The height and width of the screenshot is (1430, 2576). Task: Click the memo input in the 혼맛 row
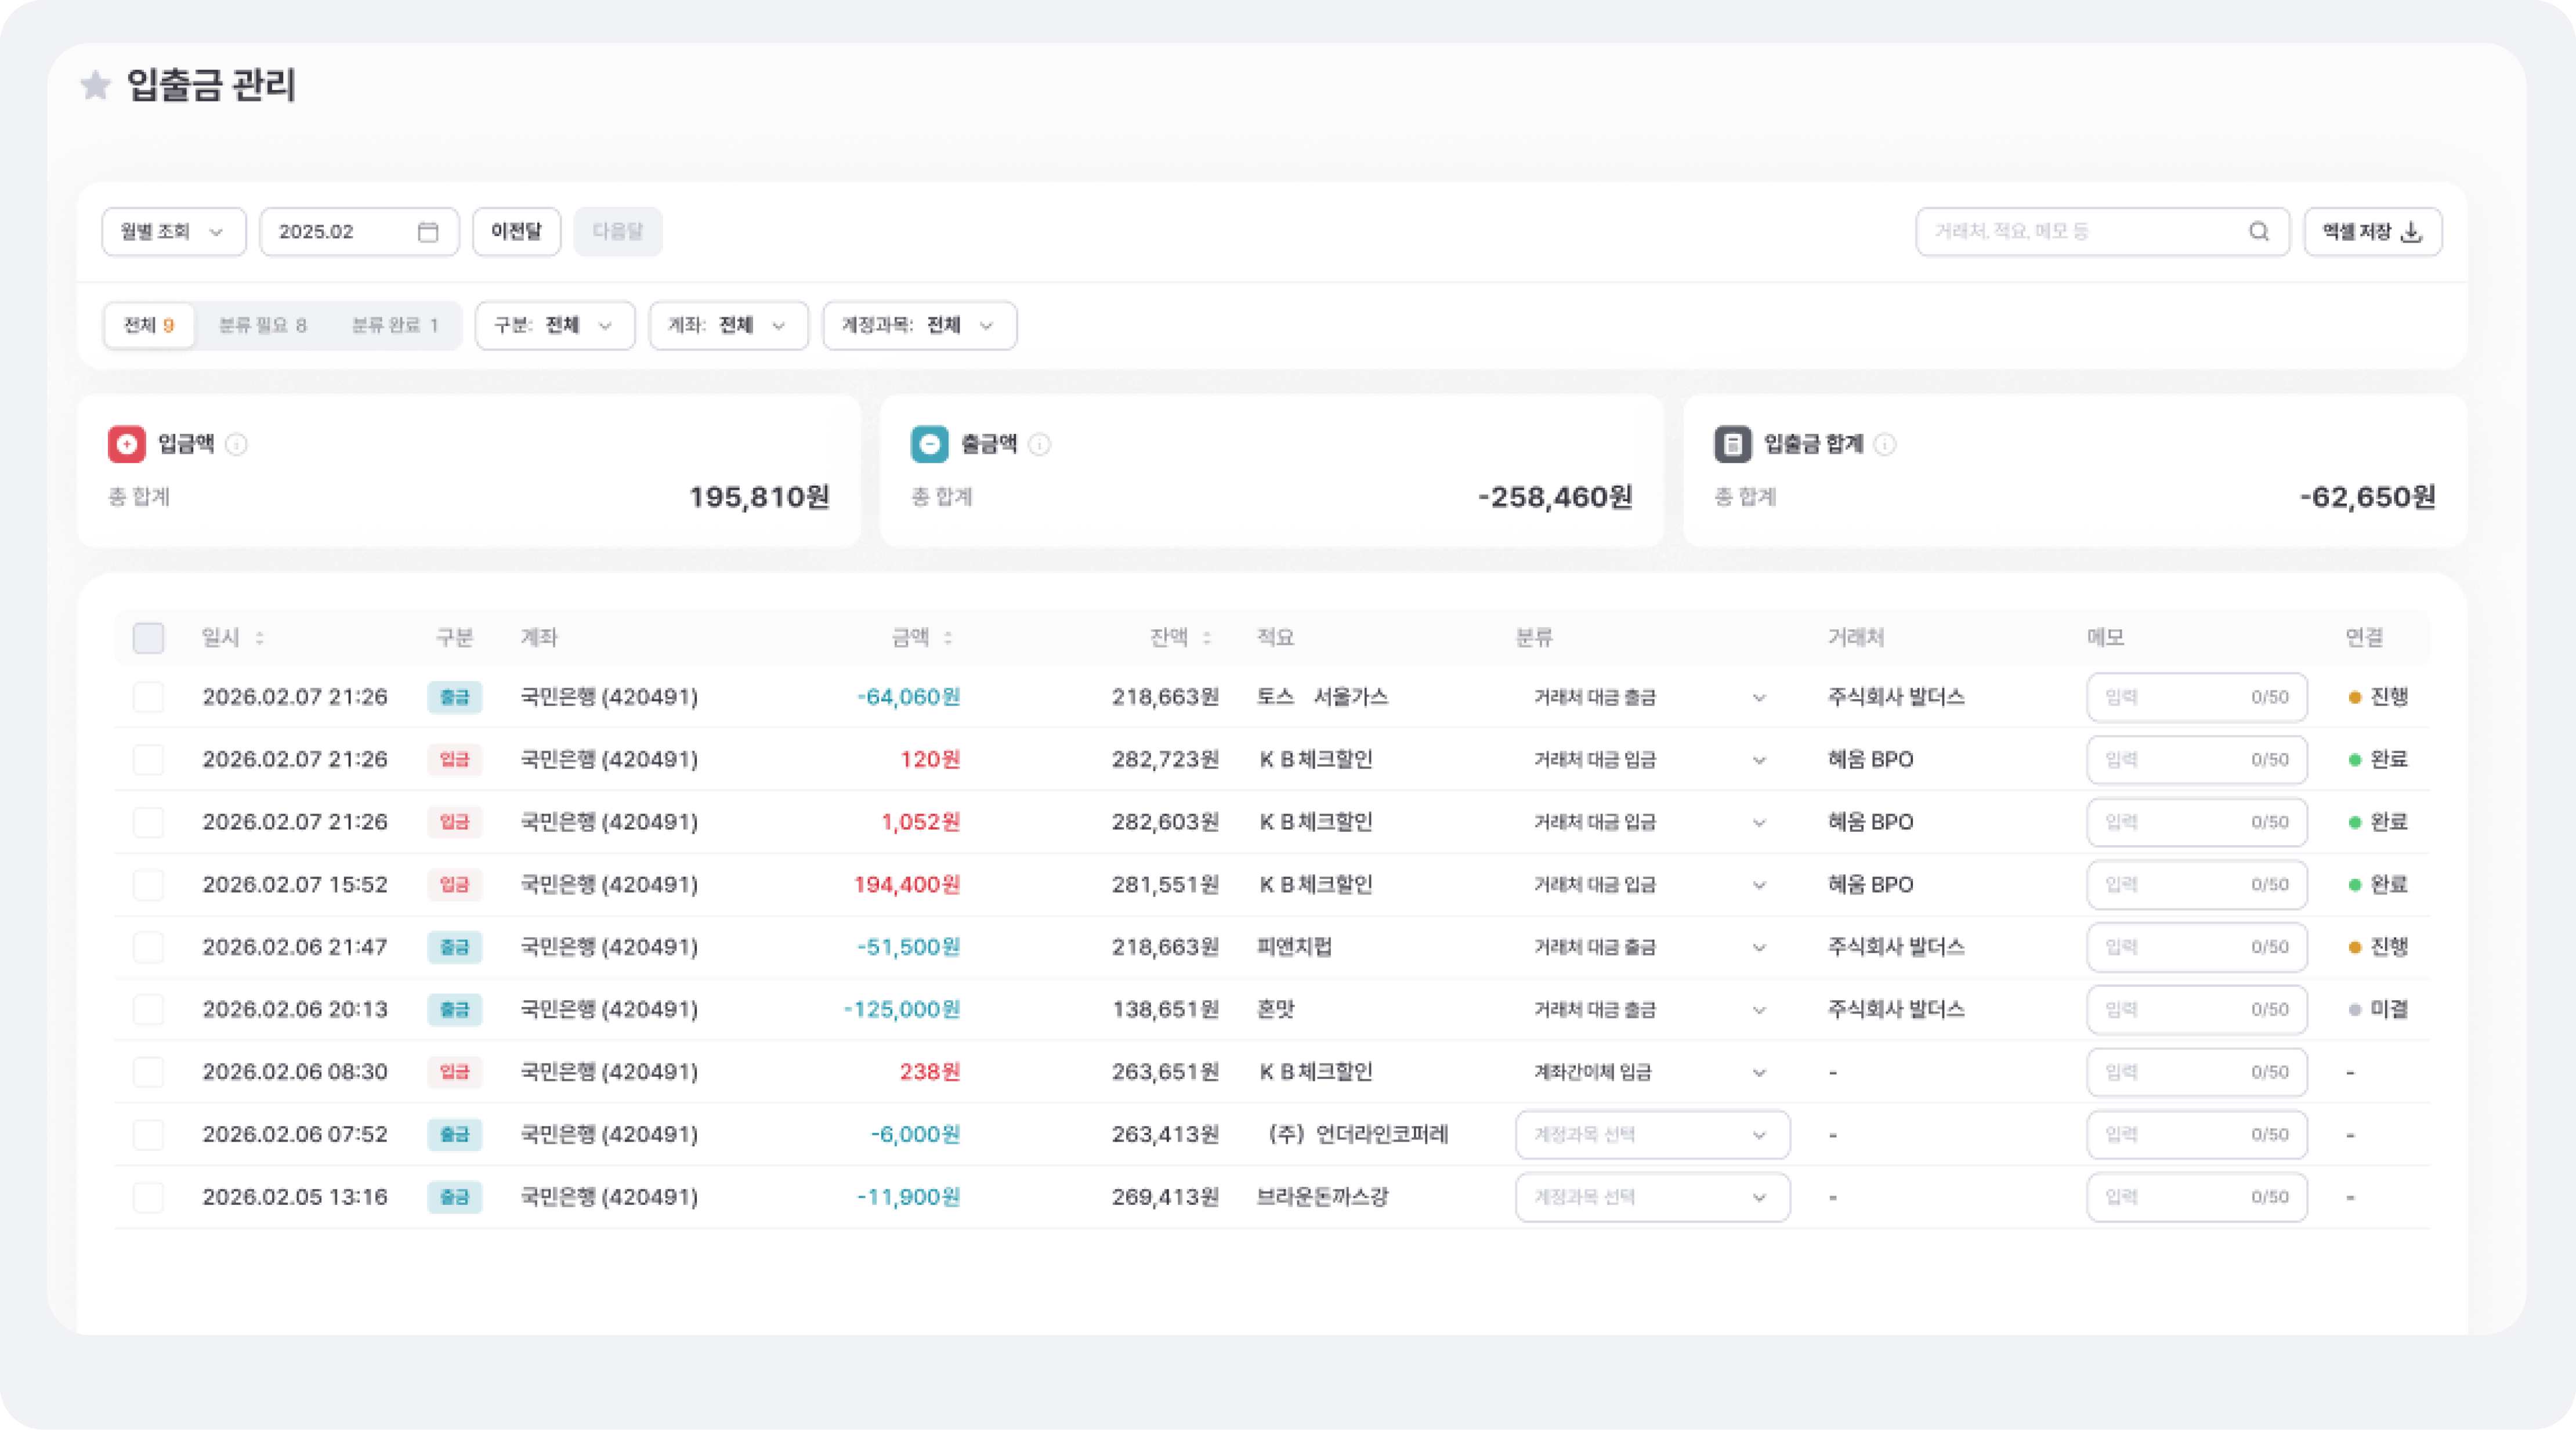point(2180,1010)
